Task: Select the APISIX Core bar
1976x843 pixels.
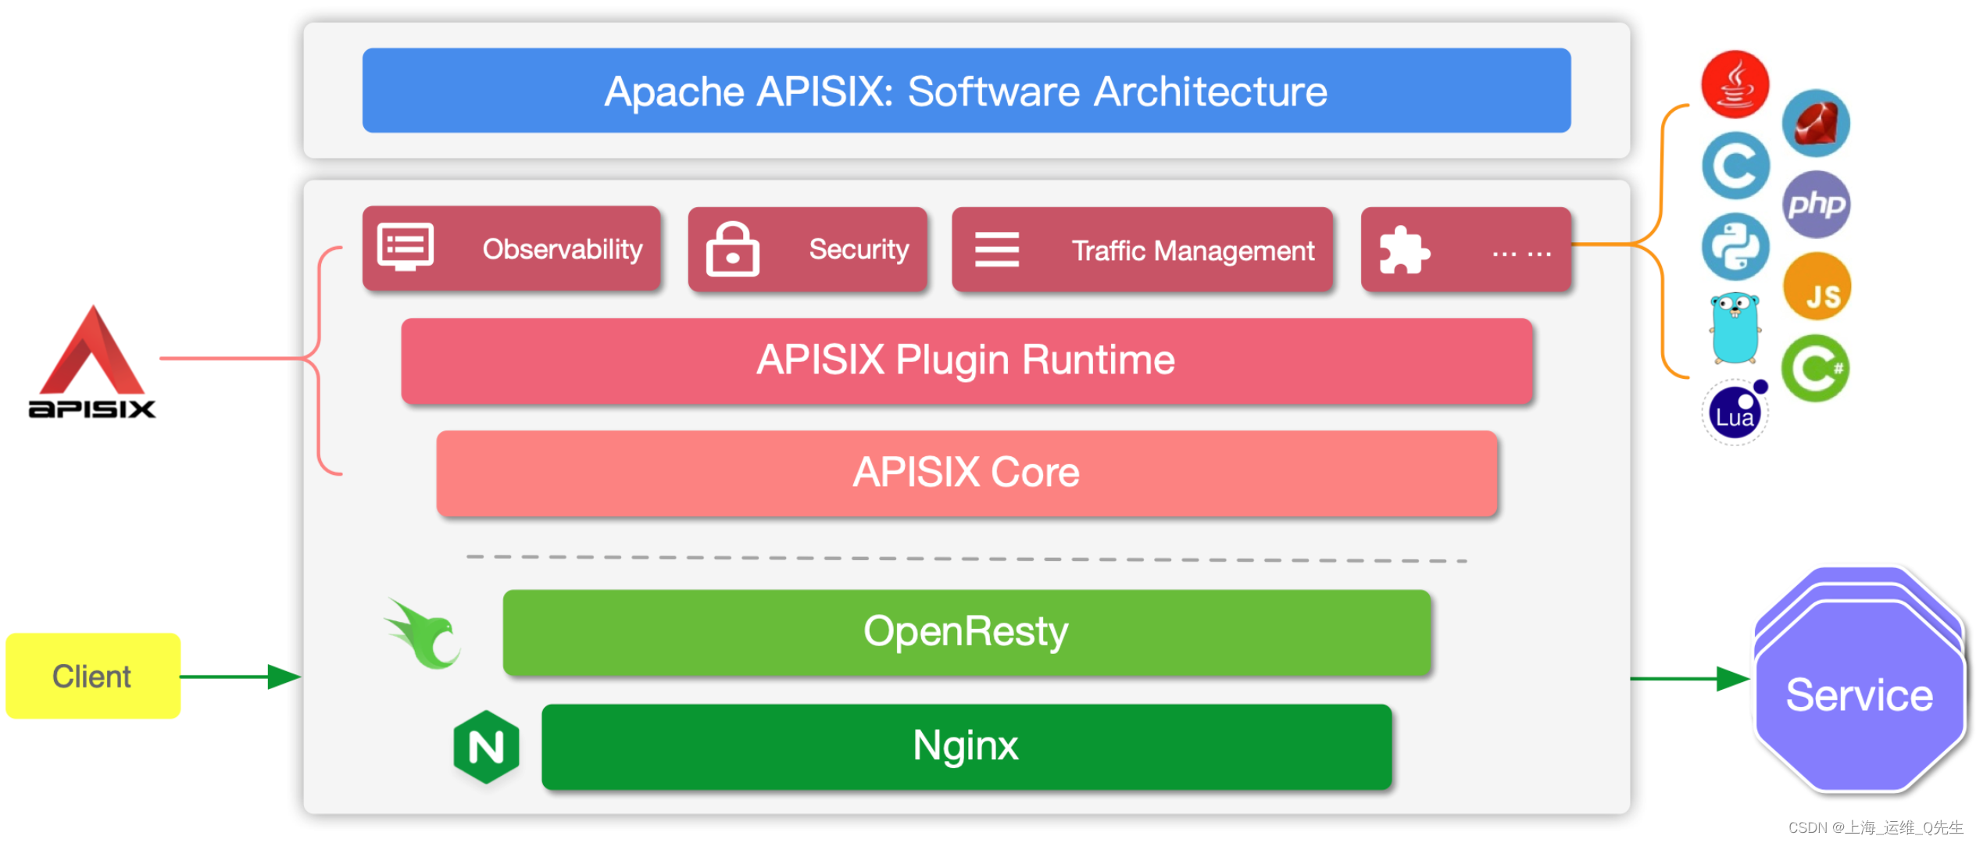Action: click(967, 472)
